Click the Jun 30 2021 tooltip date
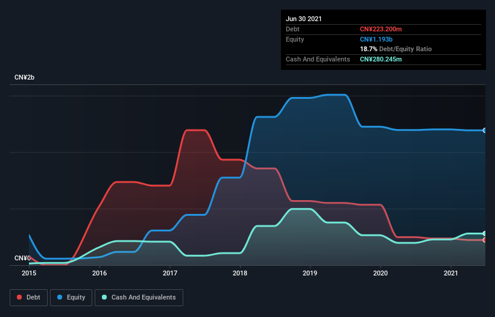Viewport: 495px width, 317px height. [x=304, y=19]
